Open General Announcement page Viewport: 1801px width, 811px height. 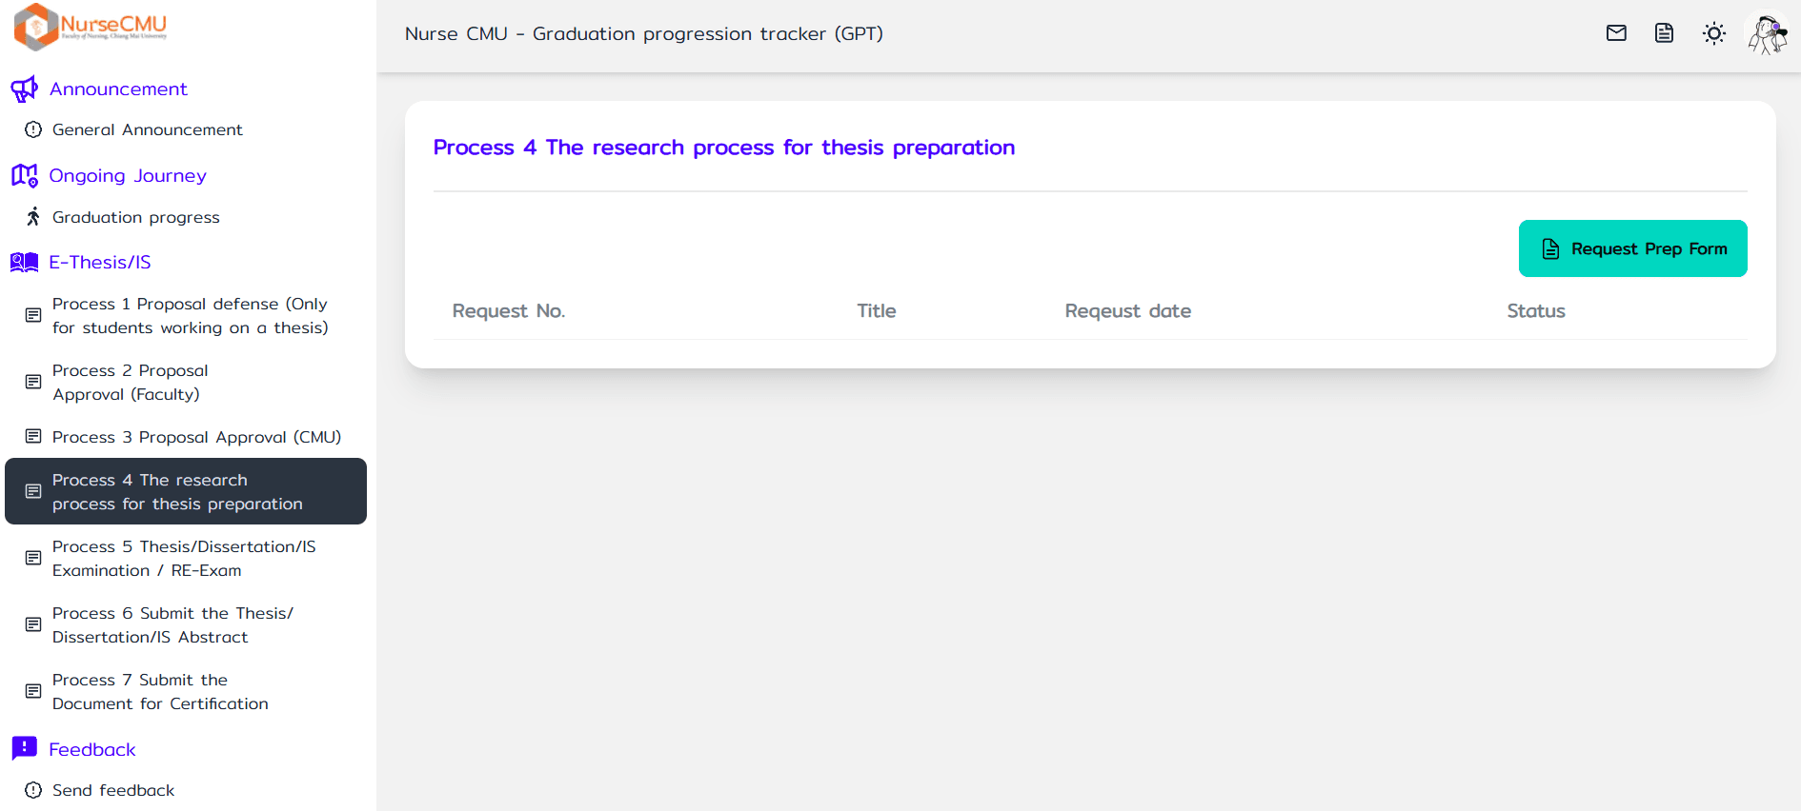[147, 129]
